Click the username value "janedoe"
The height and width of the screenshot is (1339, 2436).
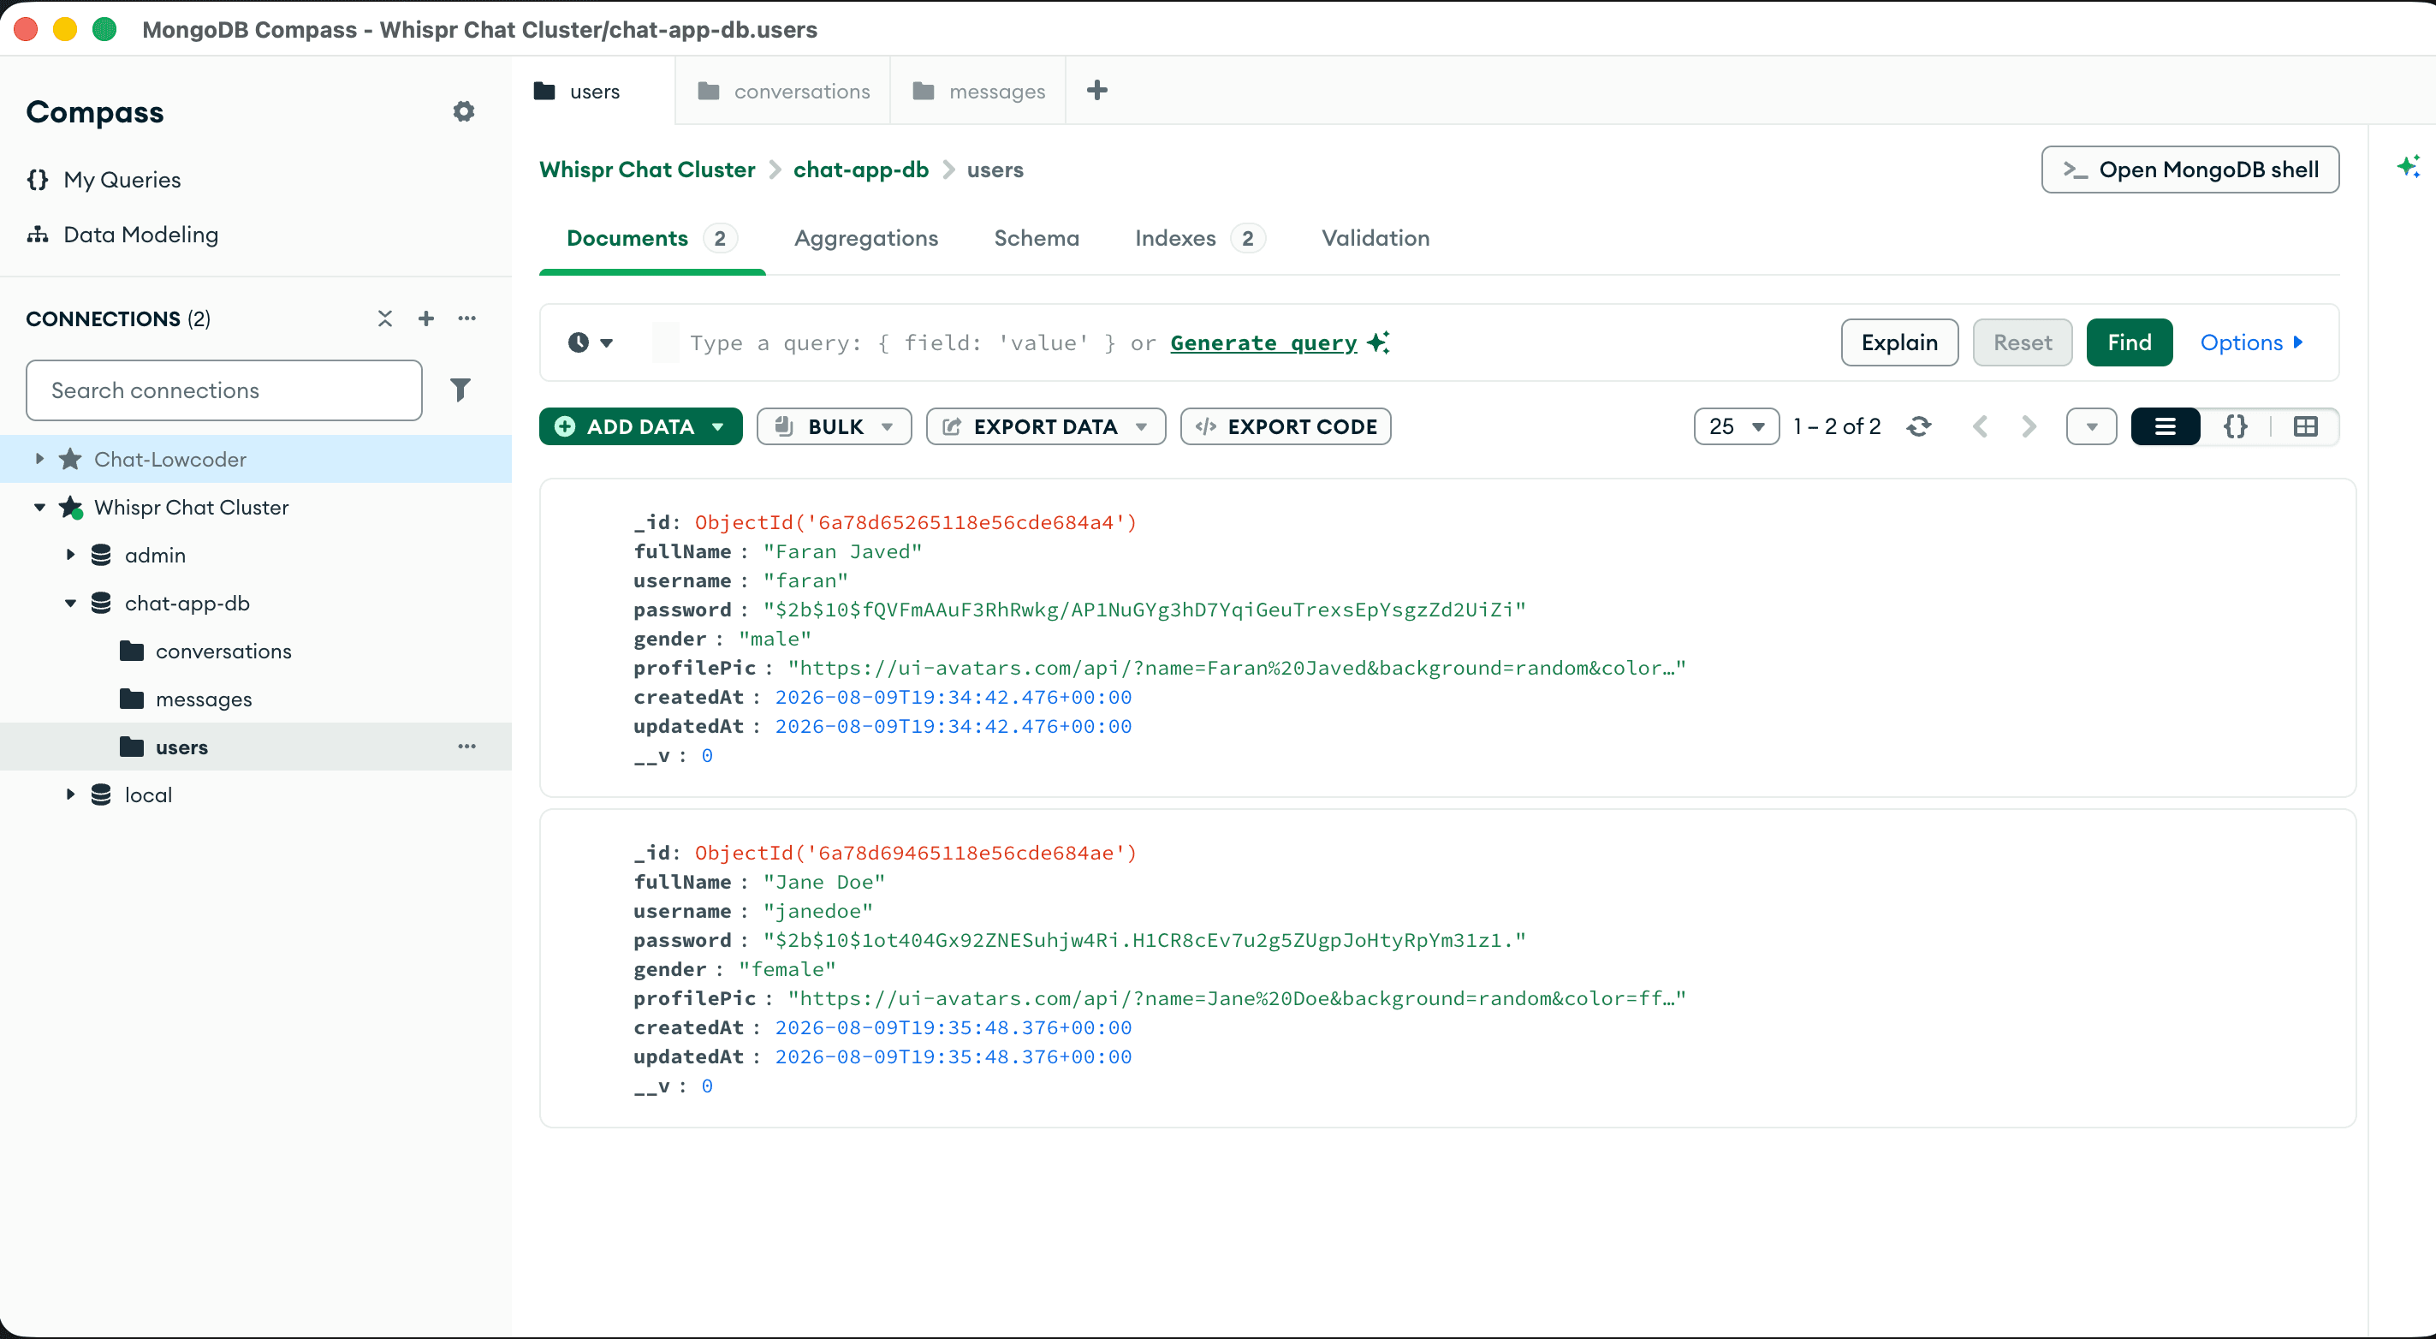(x=818, y=912)
